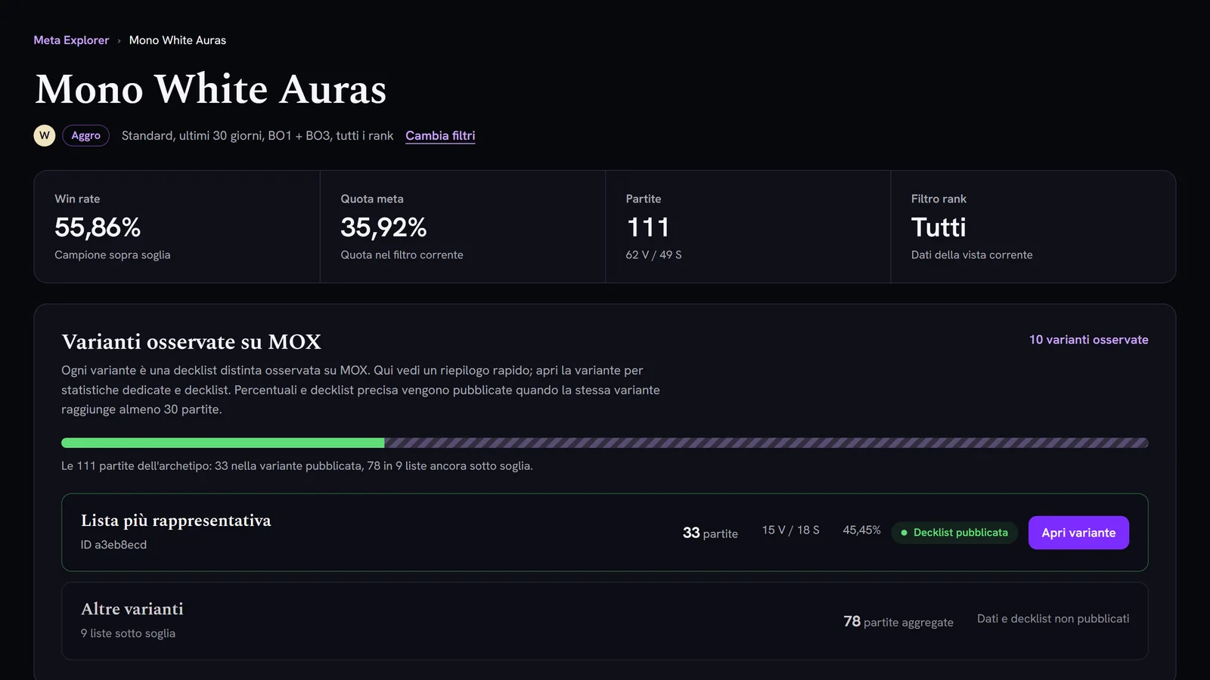The width and height of the screenshot is (1210, 680).
Task: Click the Mono White Auras page title
Action: [x=211, y=89]
